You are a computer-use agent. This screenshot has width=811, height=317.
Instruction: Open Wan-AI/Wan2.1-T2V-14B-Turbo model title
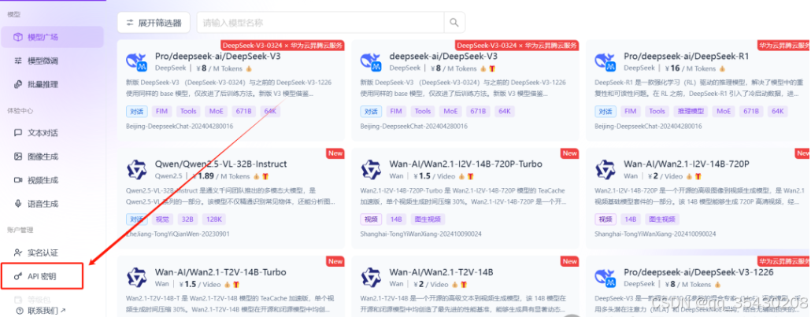[x=220, y=272]
